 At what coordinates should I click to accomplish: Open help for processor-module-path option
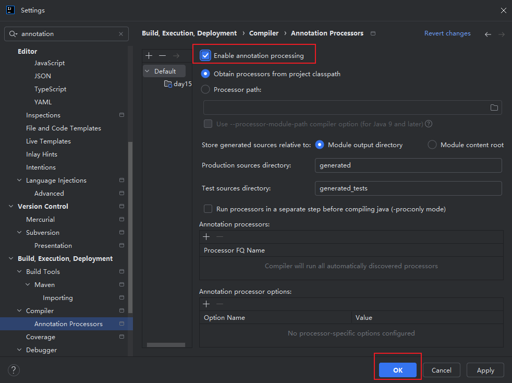[429, 124]
